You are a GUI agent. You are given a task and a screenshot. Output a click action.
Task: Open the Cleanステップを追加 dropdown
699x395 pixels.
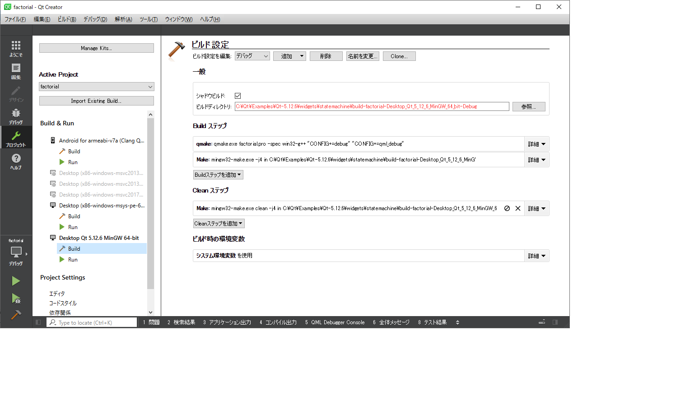219,224
